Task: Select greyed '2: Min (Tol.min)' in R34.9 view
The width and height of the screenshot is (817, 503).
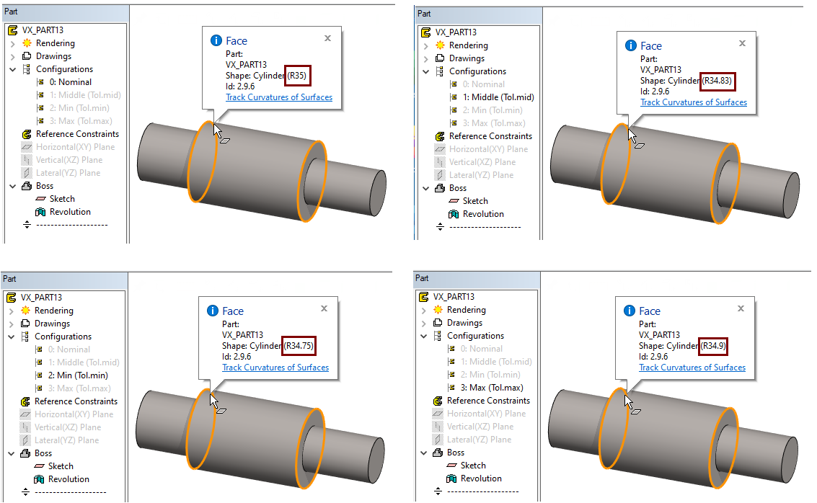Action: (490, 375)
